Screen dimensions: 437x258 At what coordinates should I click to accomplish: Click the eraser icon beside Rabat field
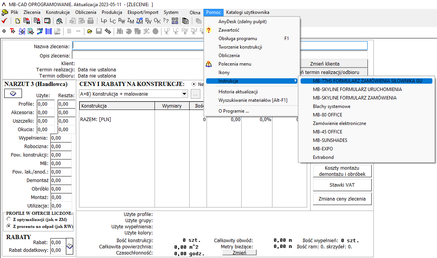point(69,246)
